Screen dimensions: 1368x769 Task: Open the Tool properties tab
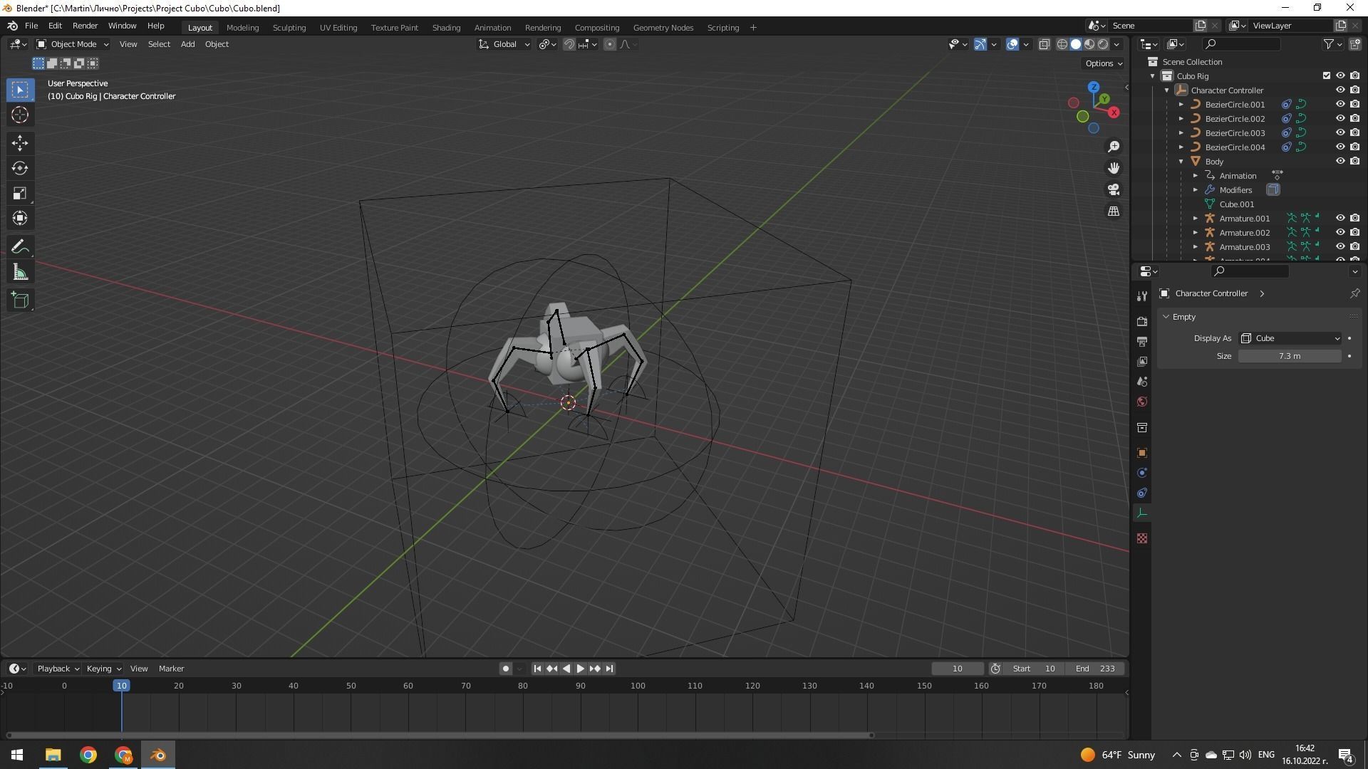1142,296
